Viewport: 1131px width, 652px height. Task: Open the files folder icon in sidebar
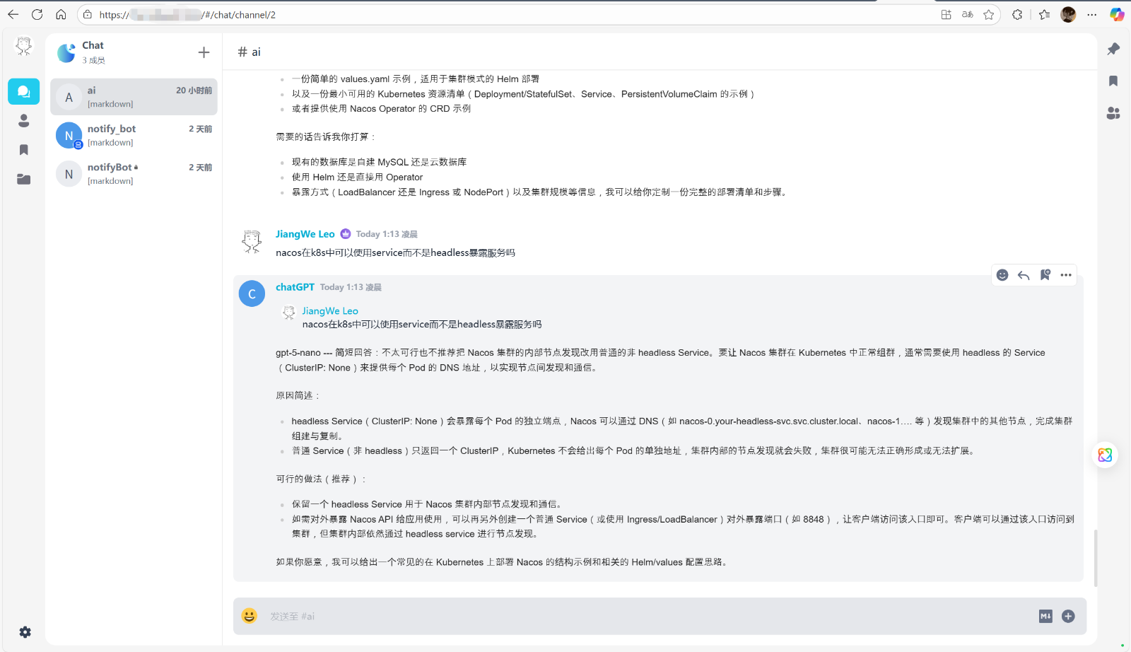(23, 179)
